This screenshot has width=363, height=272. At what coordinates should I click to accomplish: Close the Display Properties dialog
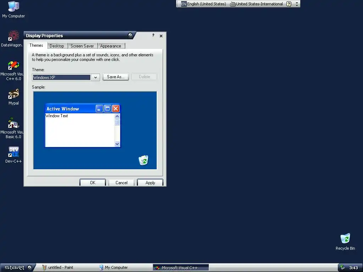coord(161,36)
